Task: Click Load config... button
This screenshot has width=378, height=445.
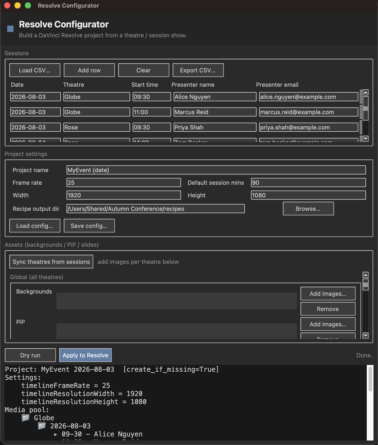Action: click(x=35, y=226)
